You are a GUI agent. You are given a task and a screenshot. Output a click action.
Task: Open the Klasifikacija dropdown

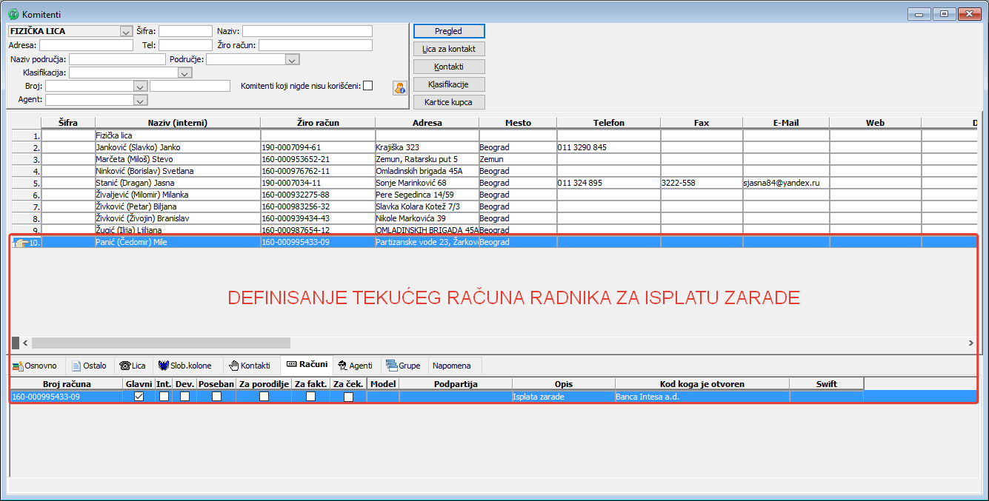[184, 73]
